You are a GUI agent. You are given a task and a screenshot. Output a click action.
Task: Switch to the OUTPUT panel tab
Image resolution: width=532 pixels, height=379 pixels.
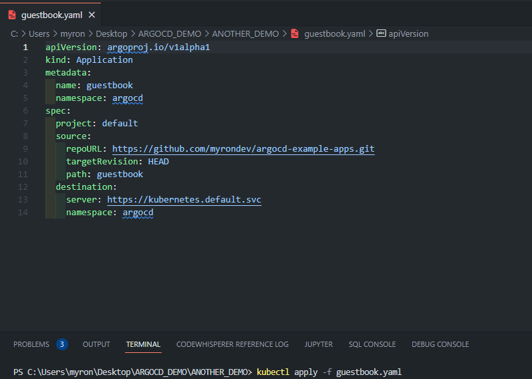click(x=96, y=344)
